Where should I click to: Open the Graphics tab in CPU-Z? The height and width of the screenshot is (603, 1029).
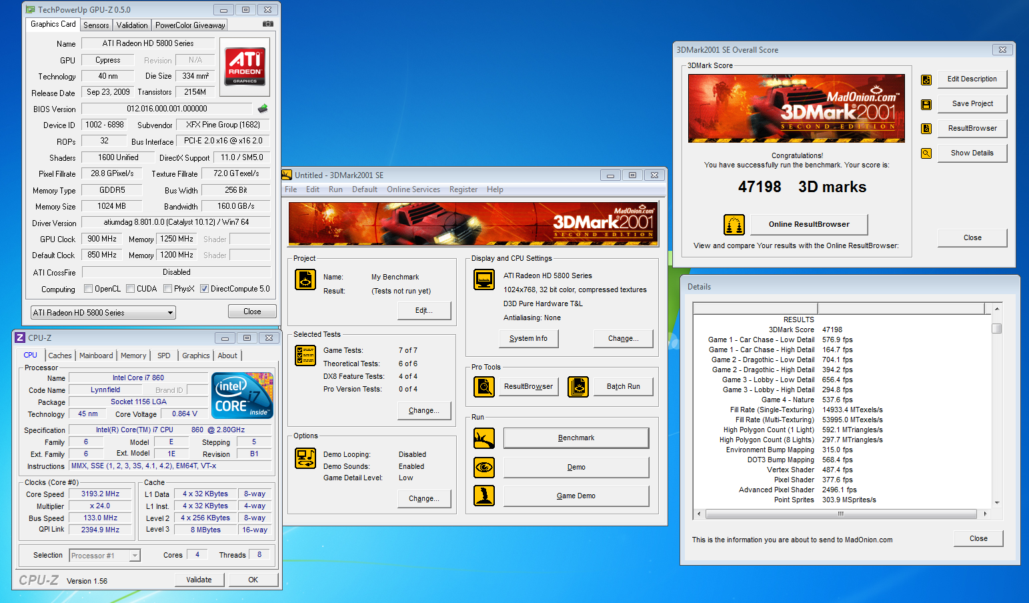(x=196, y=356)
